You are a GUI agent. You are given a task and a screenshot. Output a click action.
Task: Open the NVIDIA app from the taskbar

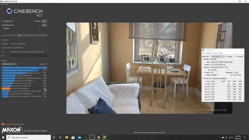[x=86, y=137]
